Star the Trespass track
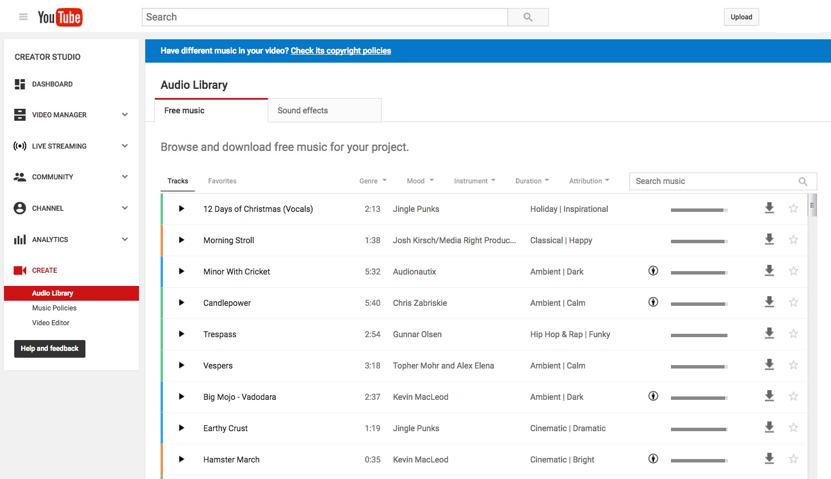 click(x=793, y=334)
